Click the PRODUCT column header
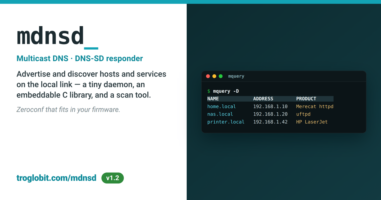The image size is (381, 200). 306,99
